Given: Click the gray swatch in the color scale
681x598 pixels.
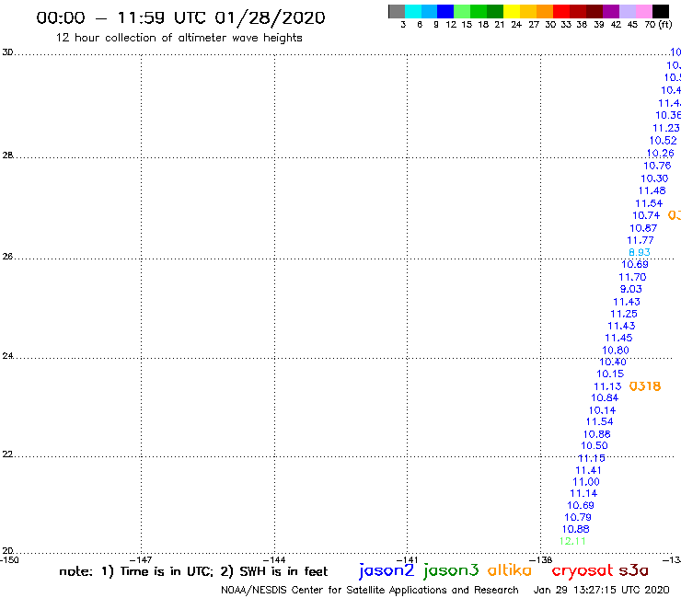Looking at the screenshot, I should [397, 11].
